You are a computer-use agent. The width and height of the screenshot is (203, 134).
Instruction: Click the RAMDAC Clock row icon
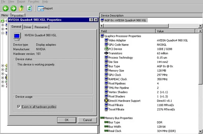106,79
